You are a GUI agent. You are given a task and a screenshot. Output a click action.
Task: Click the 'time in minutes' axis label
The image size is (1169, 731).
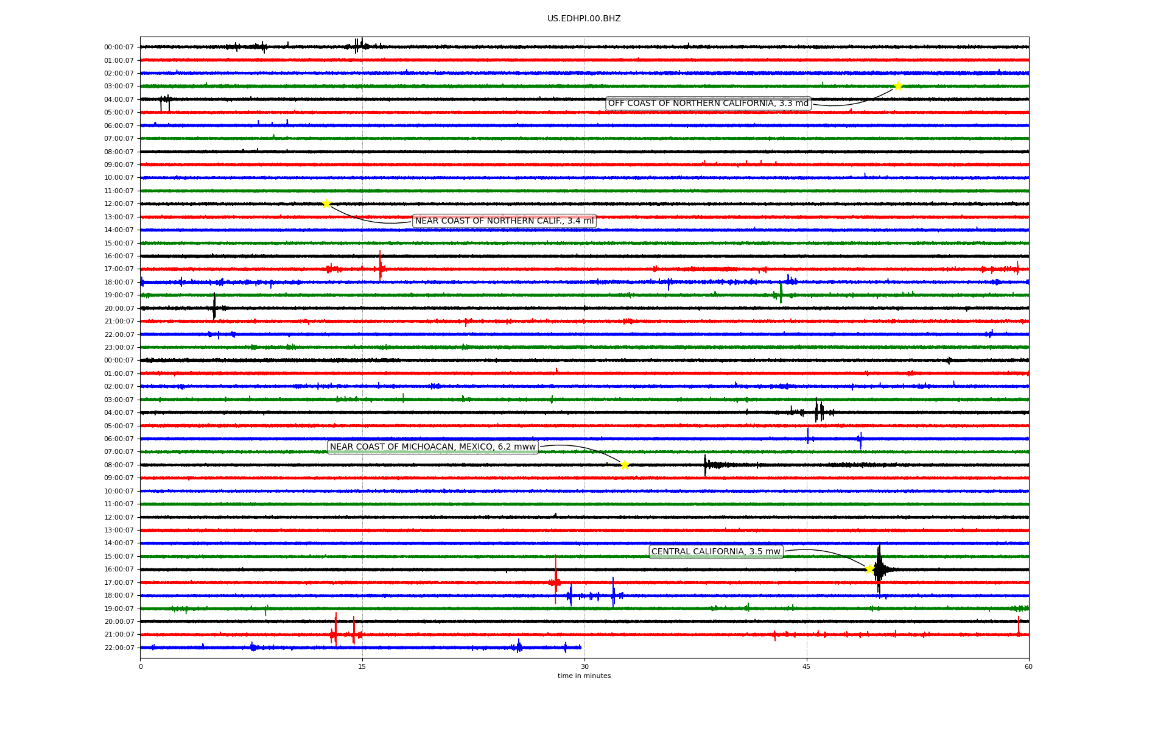(x=584, y=676)
